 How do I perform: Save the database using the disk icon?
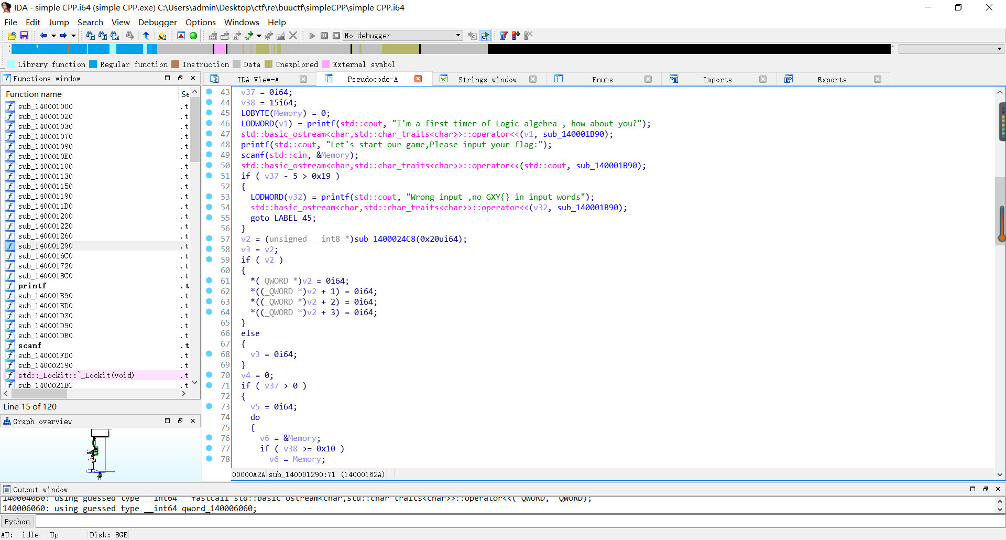point(24,36)
